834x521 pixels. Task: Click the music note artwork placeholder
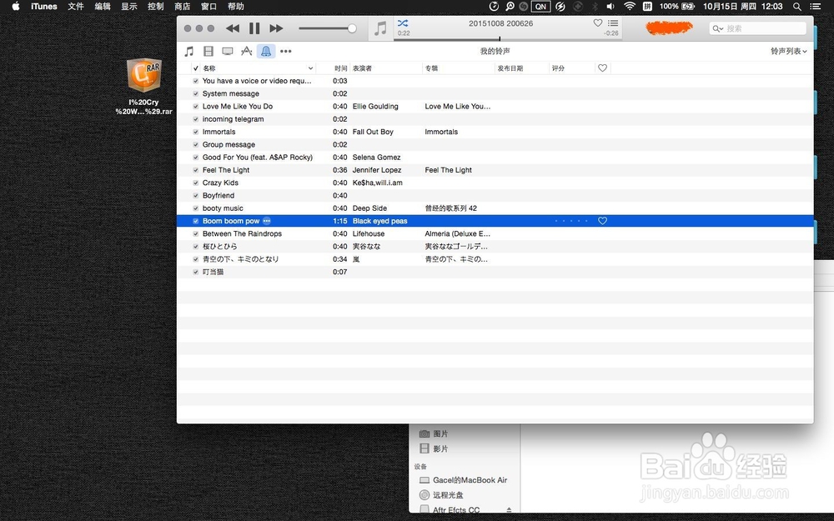point(379,28)
